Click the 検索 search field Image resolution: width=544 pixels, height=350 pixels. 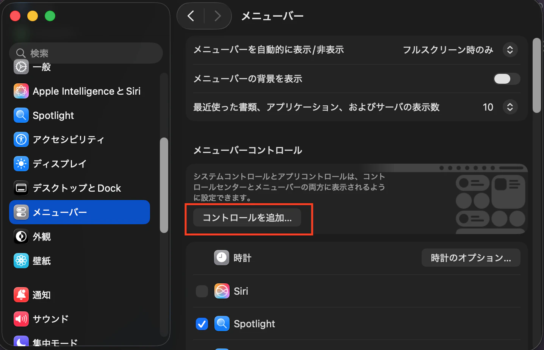click(86, 53)
